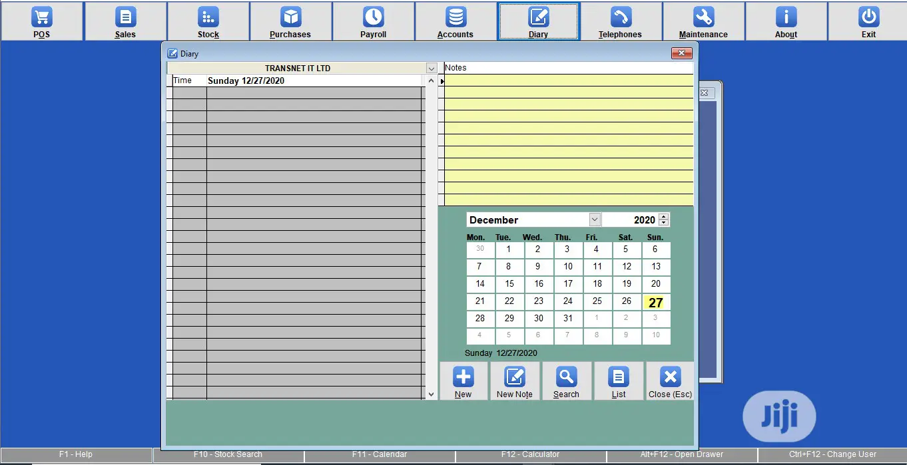This screenshot has height=465, width=907.
Task: Click the Exit power icon
Action: (x=868, y=17)
